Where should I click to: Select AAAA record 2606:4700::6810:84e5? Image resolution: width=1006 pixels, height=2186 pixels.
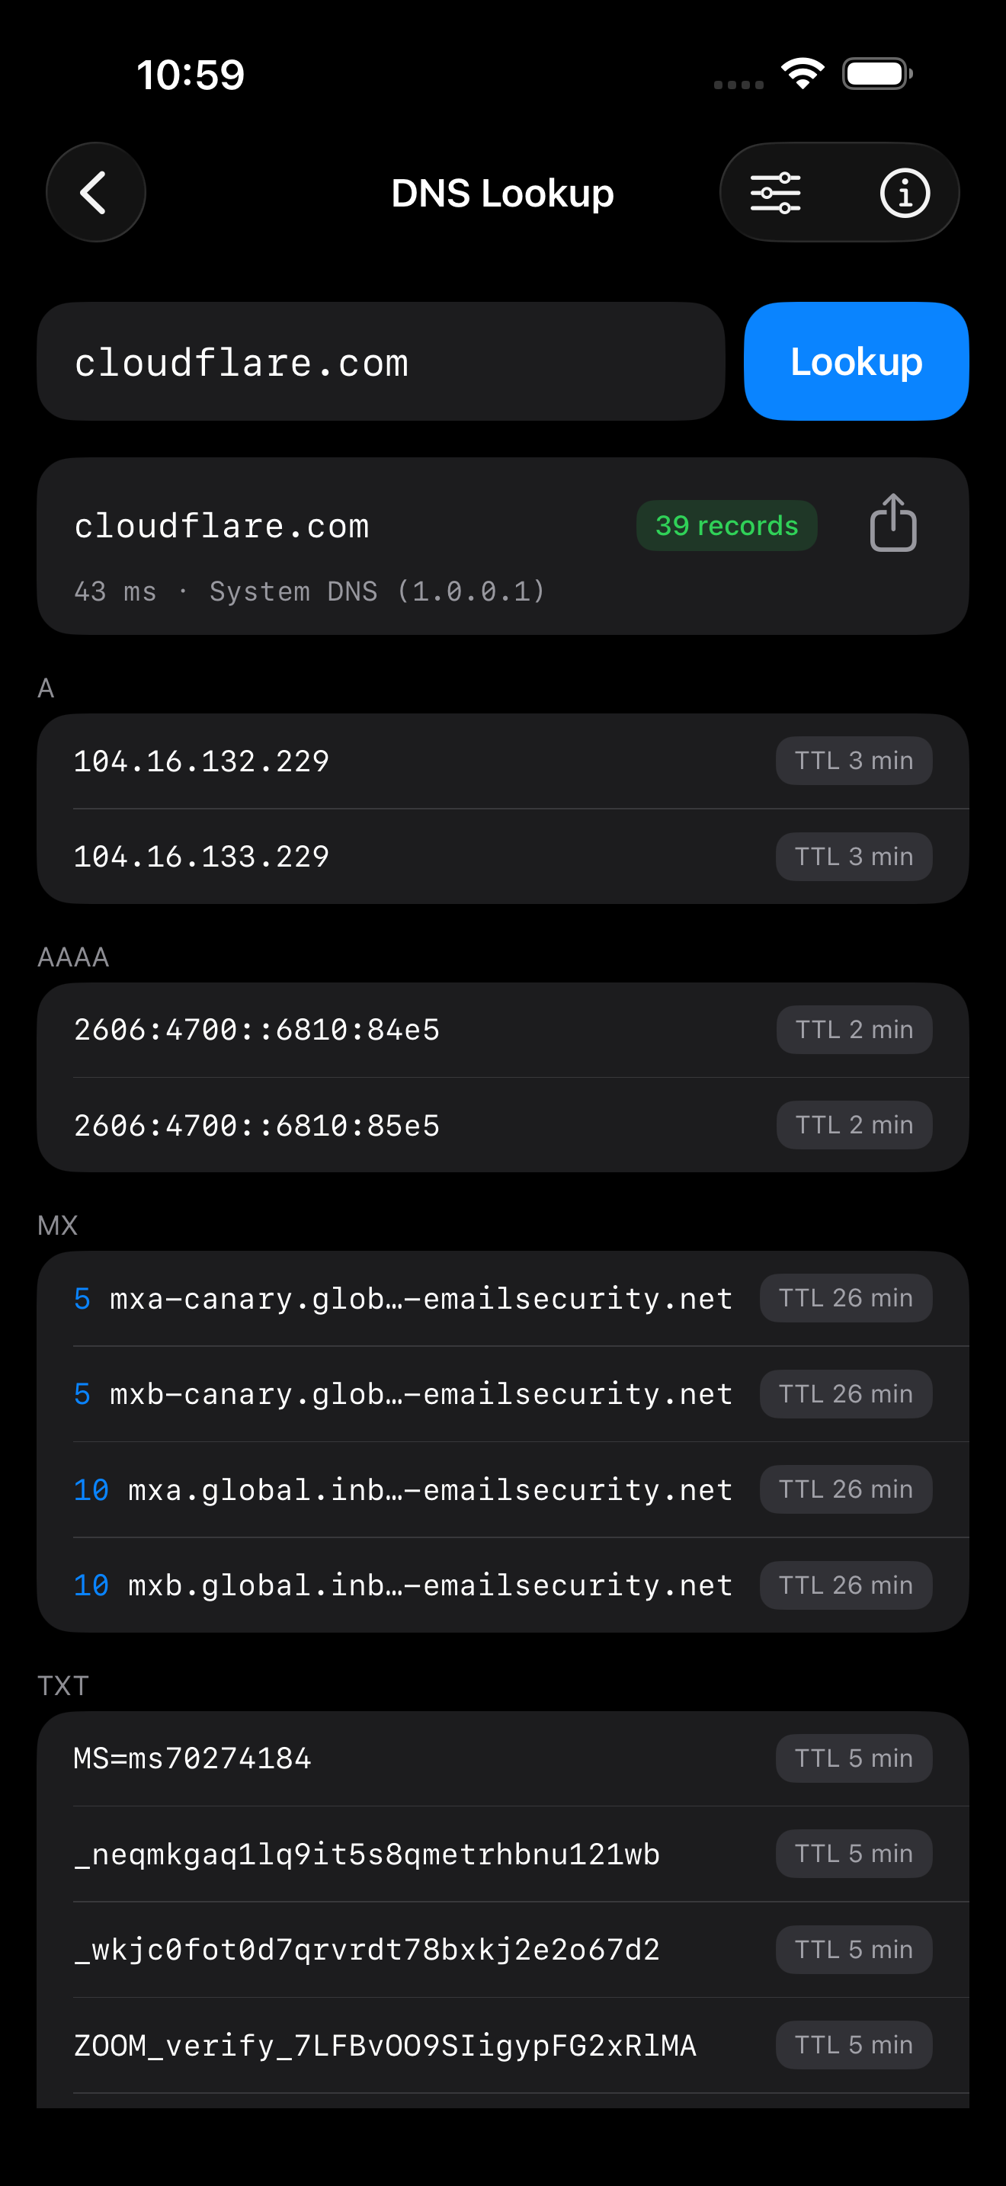point(503,1030)
